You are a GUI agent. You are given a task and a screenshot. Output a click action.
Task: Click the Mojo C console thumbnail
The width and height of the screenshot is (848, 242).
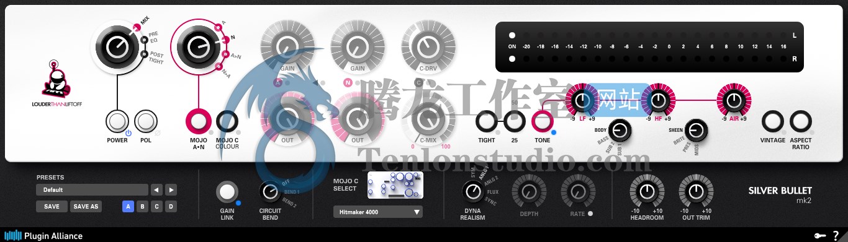395,185
